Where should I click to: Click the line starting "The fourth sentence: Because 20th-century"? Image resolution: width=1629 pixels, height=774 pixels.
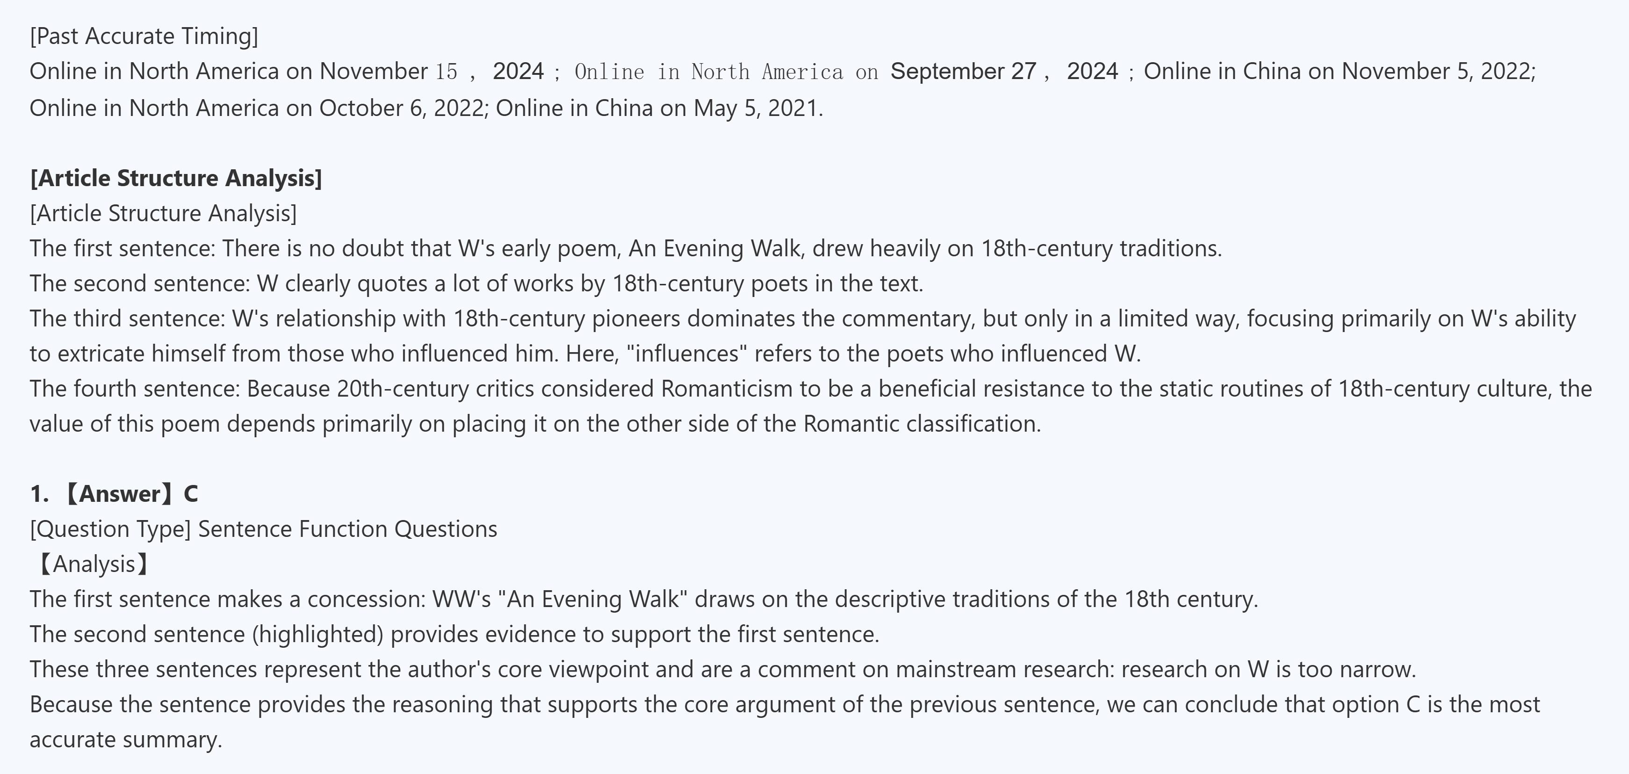810,389
